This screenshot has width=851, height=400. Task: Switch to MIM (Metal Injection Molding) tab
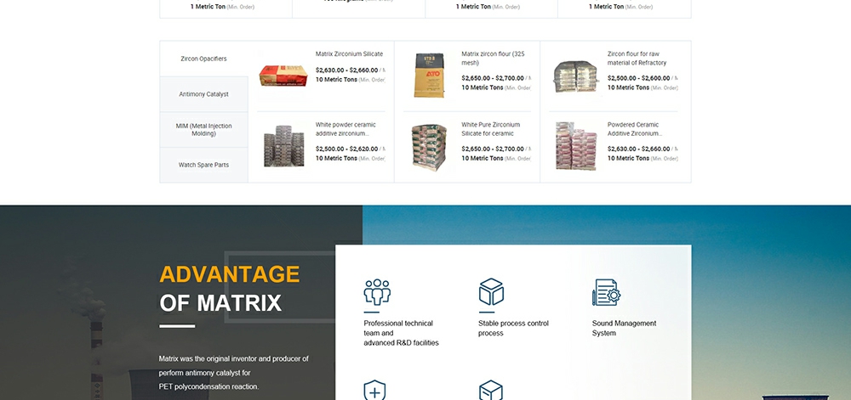(x=203, y=130)
